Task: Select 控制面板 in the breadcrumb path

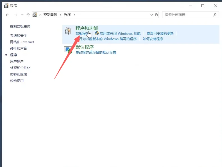Action: 50,15
